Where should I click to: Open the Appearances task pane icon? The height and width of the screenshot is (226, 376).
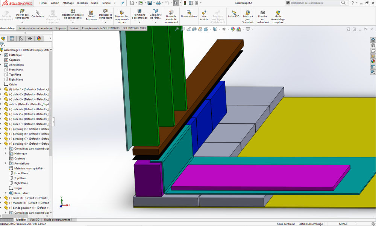tap(373, 61)
